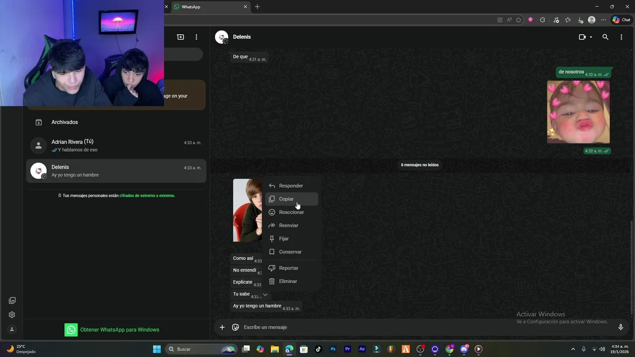Record a voice message with the microphone

coord(621,327)
